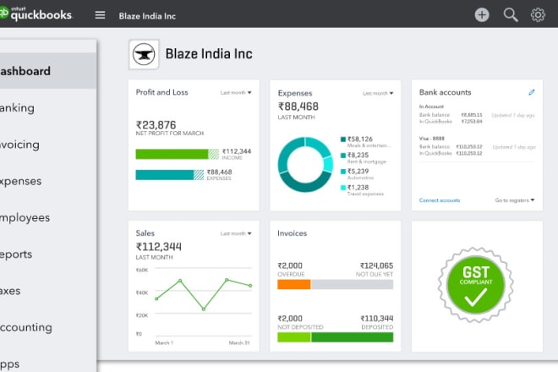Click the Blaze India Inc anvil logo
Screen dimensions: 558x372
click(144, 54)
